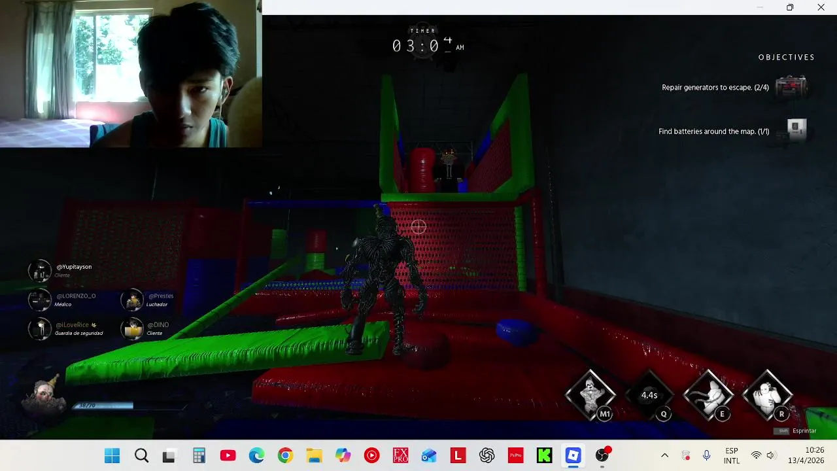
Task: Select player @DINO avatar
Action: 133,328
